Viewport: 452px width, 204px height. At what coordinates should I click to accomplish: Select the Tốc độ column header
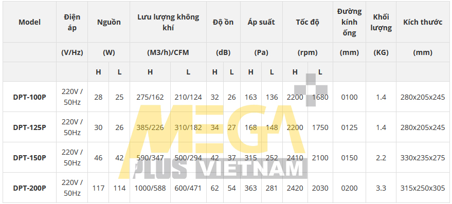click(308, 22)
